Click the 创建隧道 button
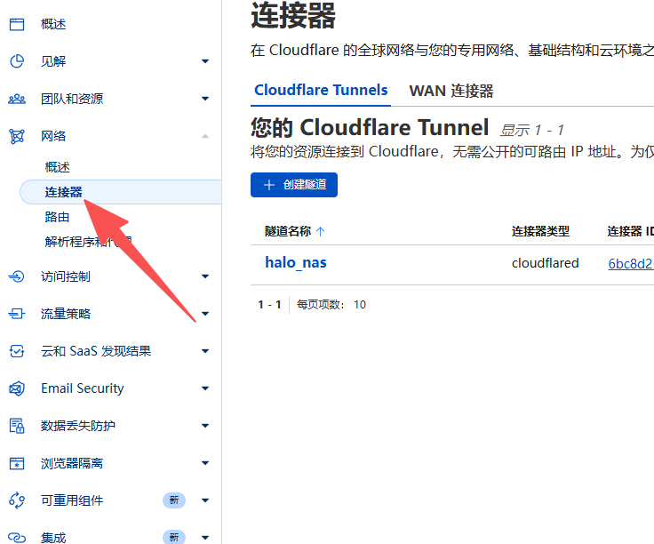Viewport: 654px width, 544px height. (x=294, y=185)
